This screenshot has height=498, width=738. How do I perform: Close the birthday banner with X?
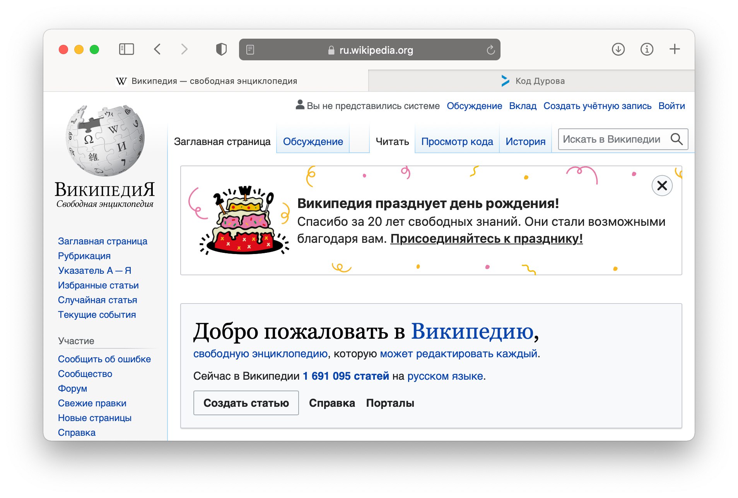tap(662, 186)
